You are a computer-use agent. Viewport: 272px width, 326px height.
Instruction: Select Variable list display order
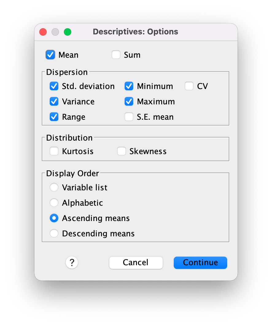54,188
